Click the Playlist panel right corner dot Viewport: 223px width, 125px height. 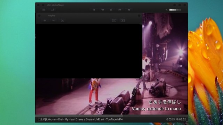(139, 16)
